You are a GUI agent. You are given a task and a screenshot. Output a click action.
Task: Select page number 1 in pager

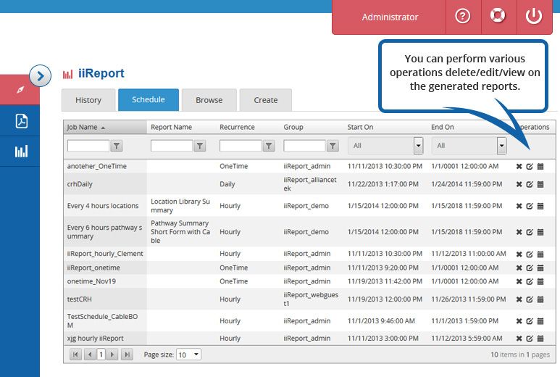tap(101, 355)
